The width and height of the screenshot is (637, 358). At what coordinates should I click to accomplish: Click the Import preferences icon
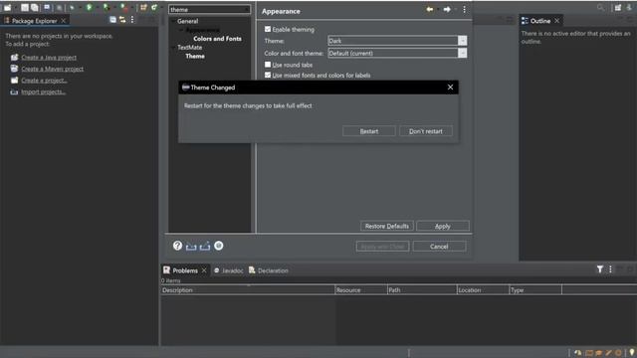pos(191,246)
